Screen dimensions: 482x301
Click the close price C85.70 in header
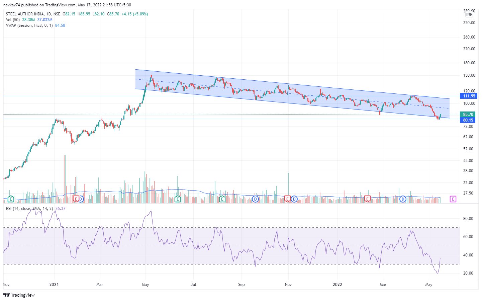tap(113, 14)
